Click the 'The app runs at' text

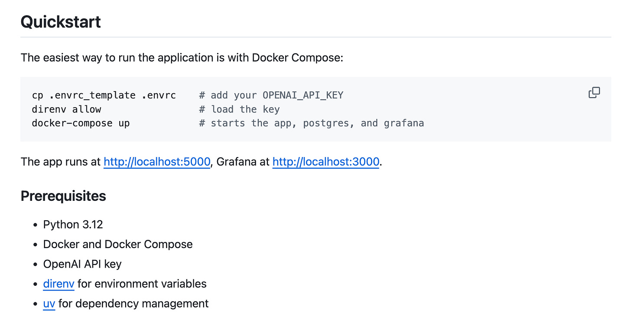pos(61,162)
